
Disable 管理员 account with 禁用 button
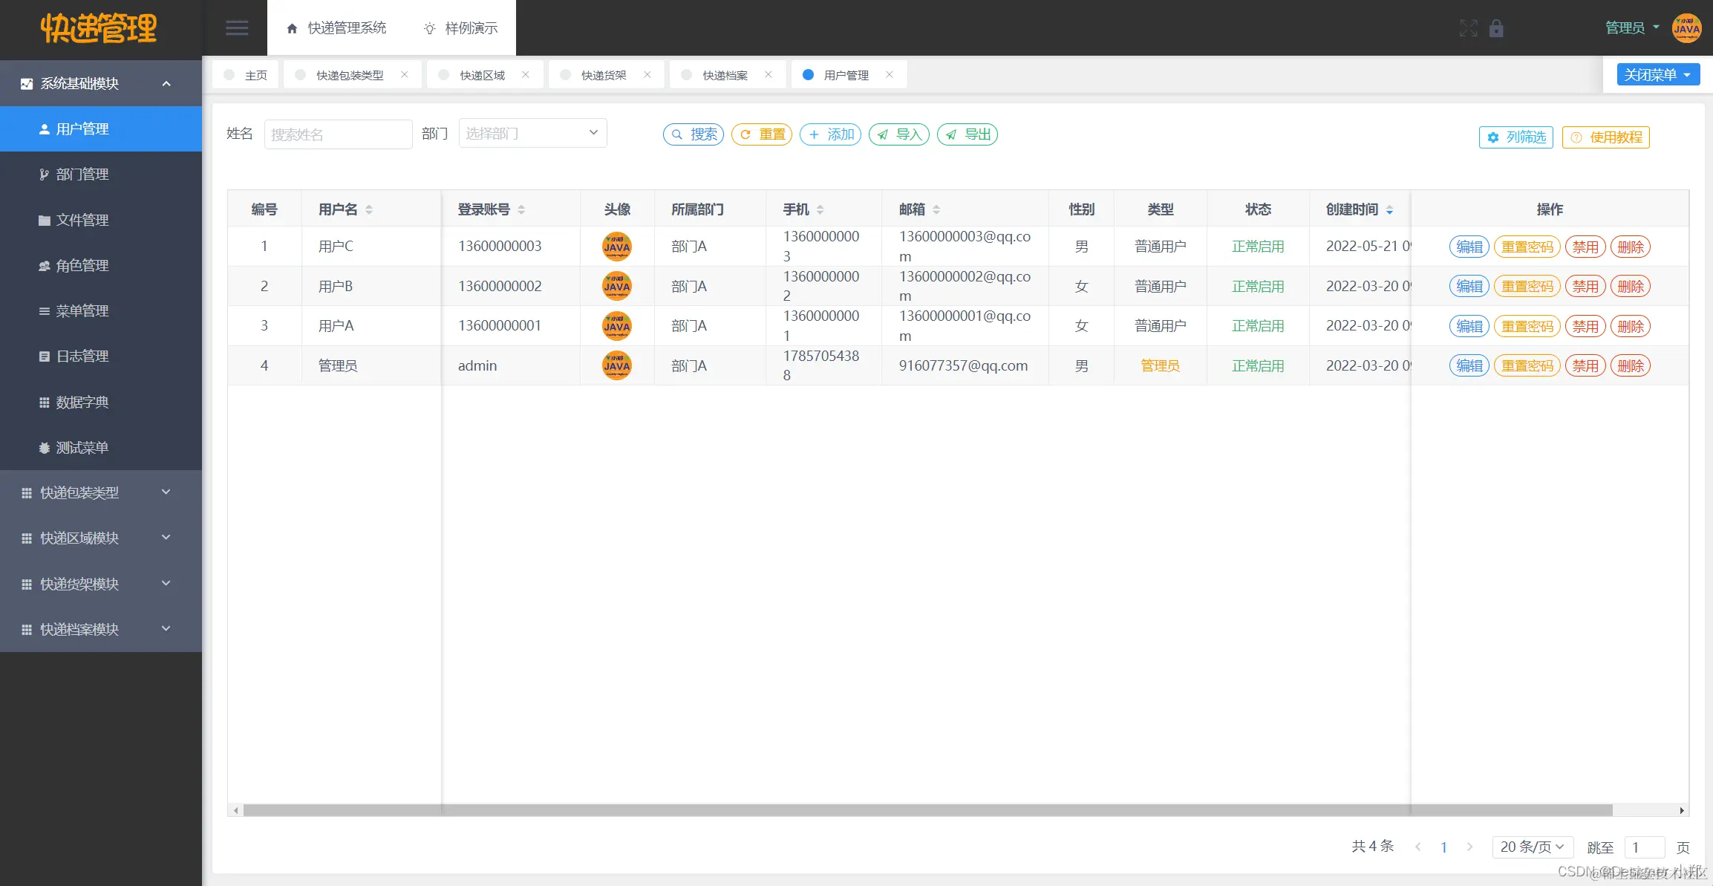click(x=1585, y=366)
